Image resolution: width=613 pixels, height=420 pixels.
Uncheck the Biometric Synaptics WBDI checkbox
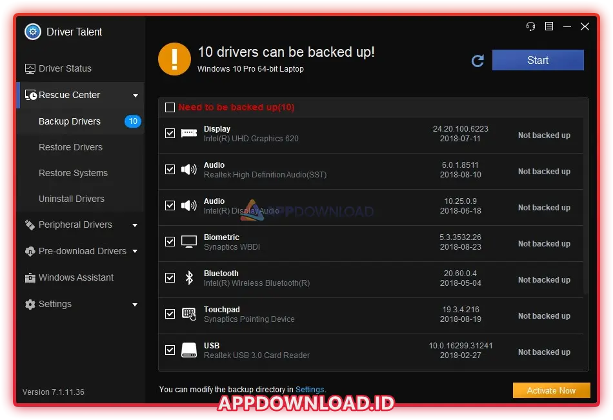[170, 241]
